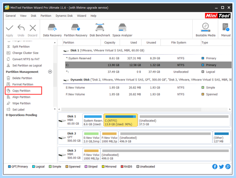Open the Space Analyzer tool
This screenshot has width=236, height=178.
[122, 30]
